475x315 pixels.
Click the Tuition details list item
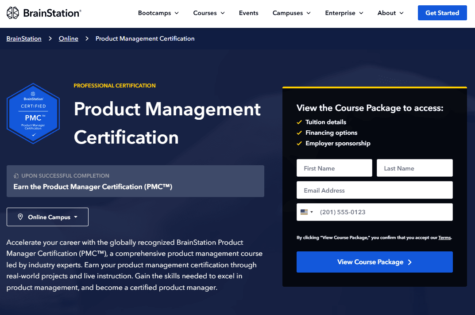tap(321, 122)
